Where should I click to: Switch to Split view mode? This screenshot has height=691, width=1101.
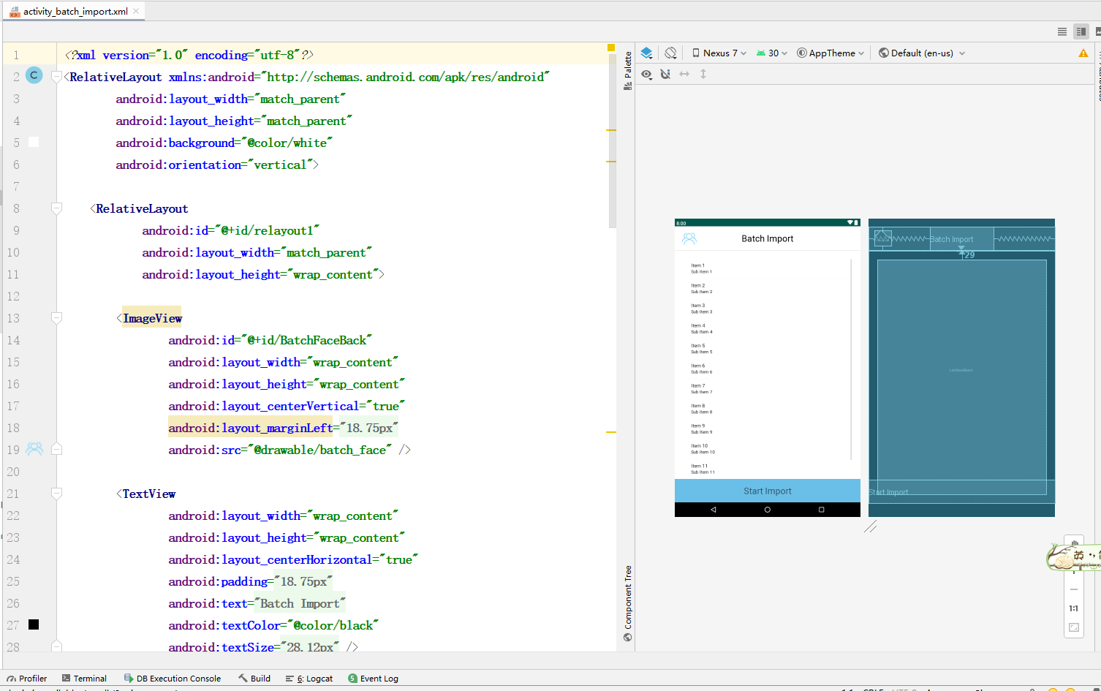coord(1081,31)
